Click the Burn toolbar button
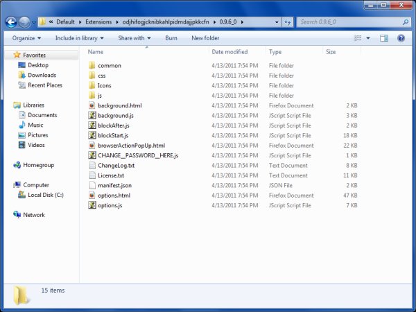 [x=171, y=38]
